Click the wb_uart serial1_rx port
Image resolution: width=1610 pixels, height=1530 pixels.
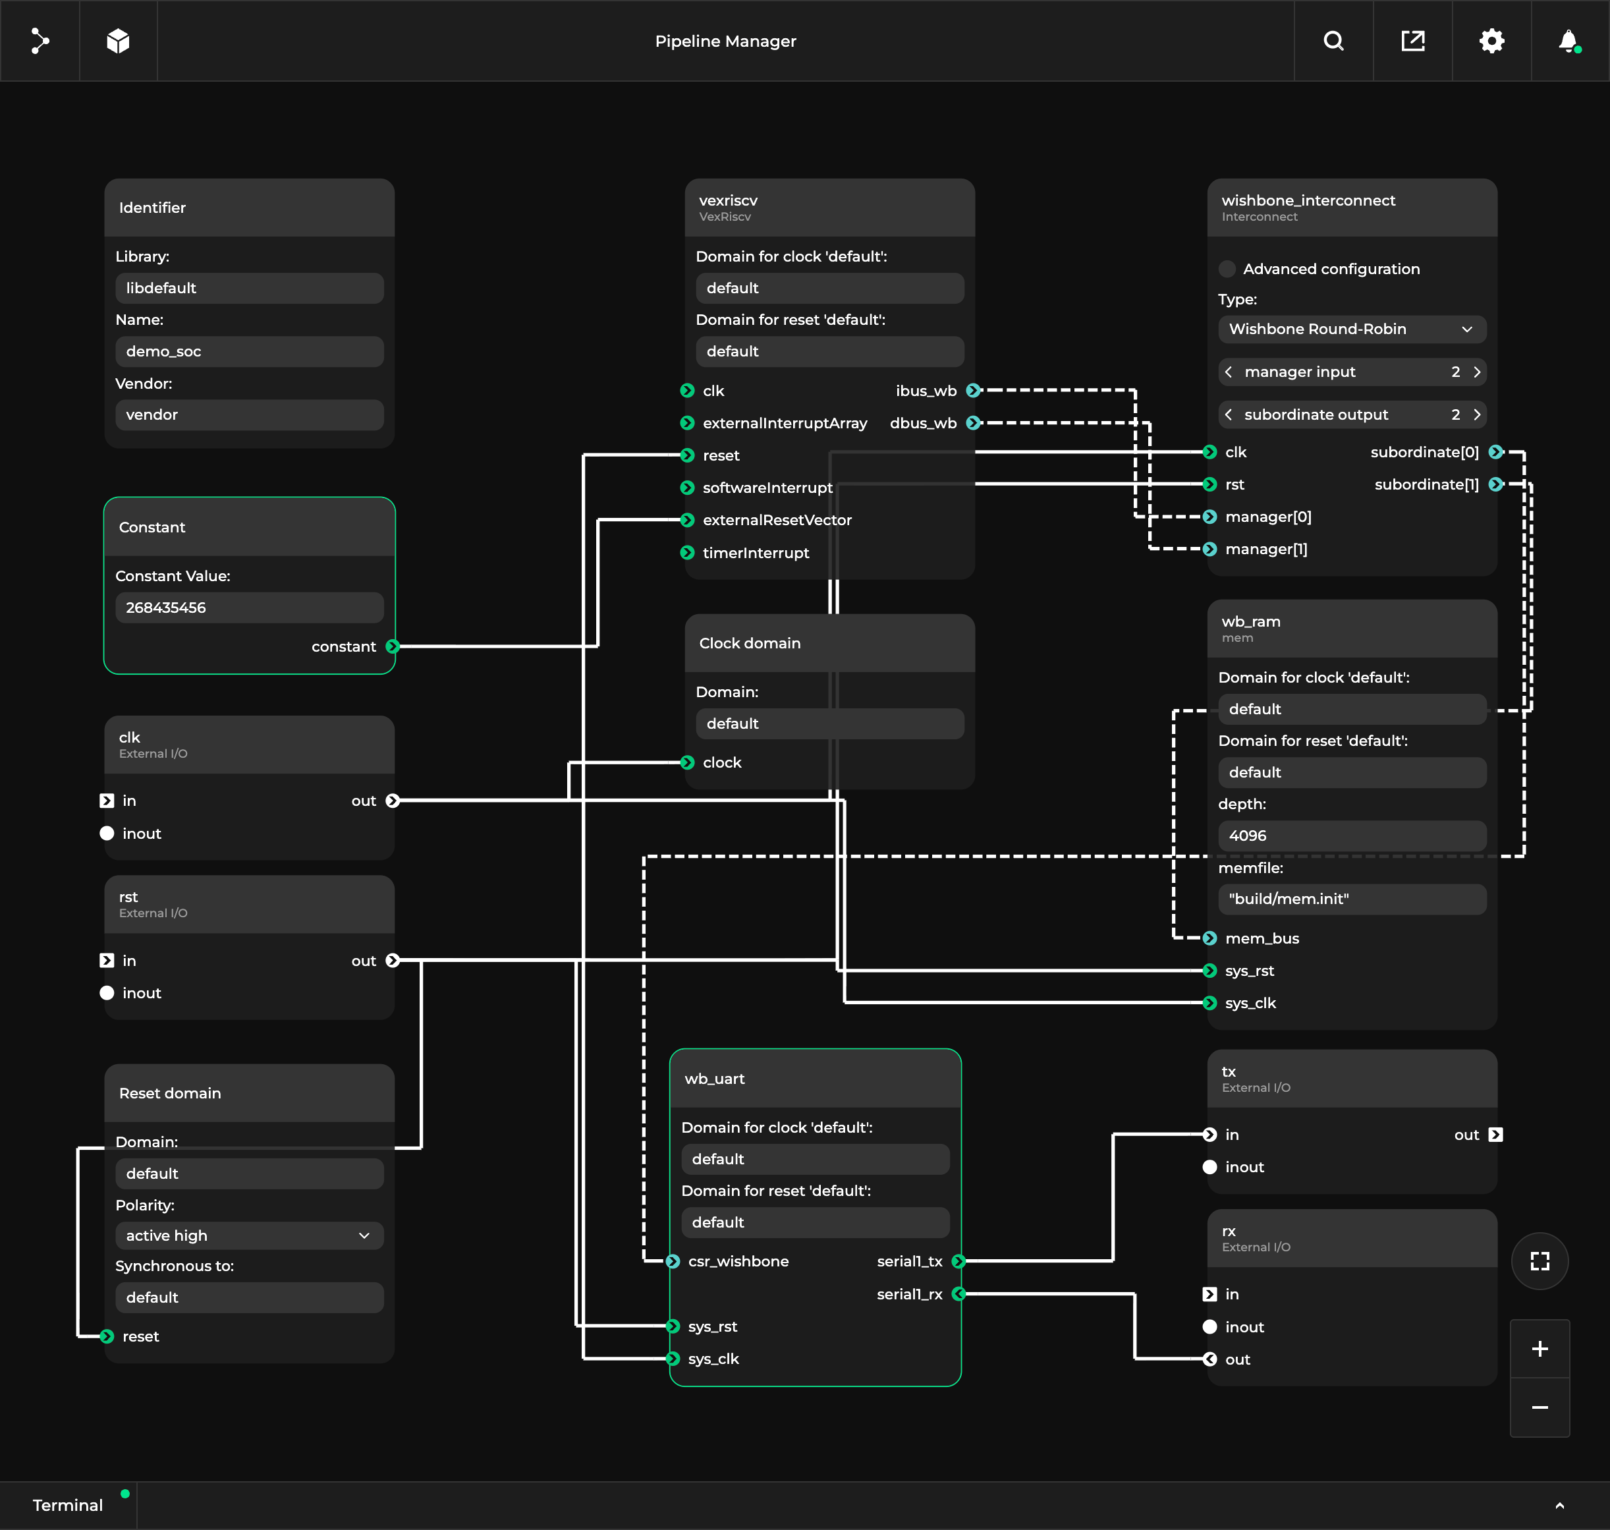[958, 1293]
